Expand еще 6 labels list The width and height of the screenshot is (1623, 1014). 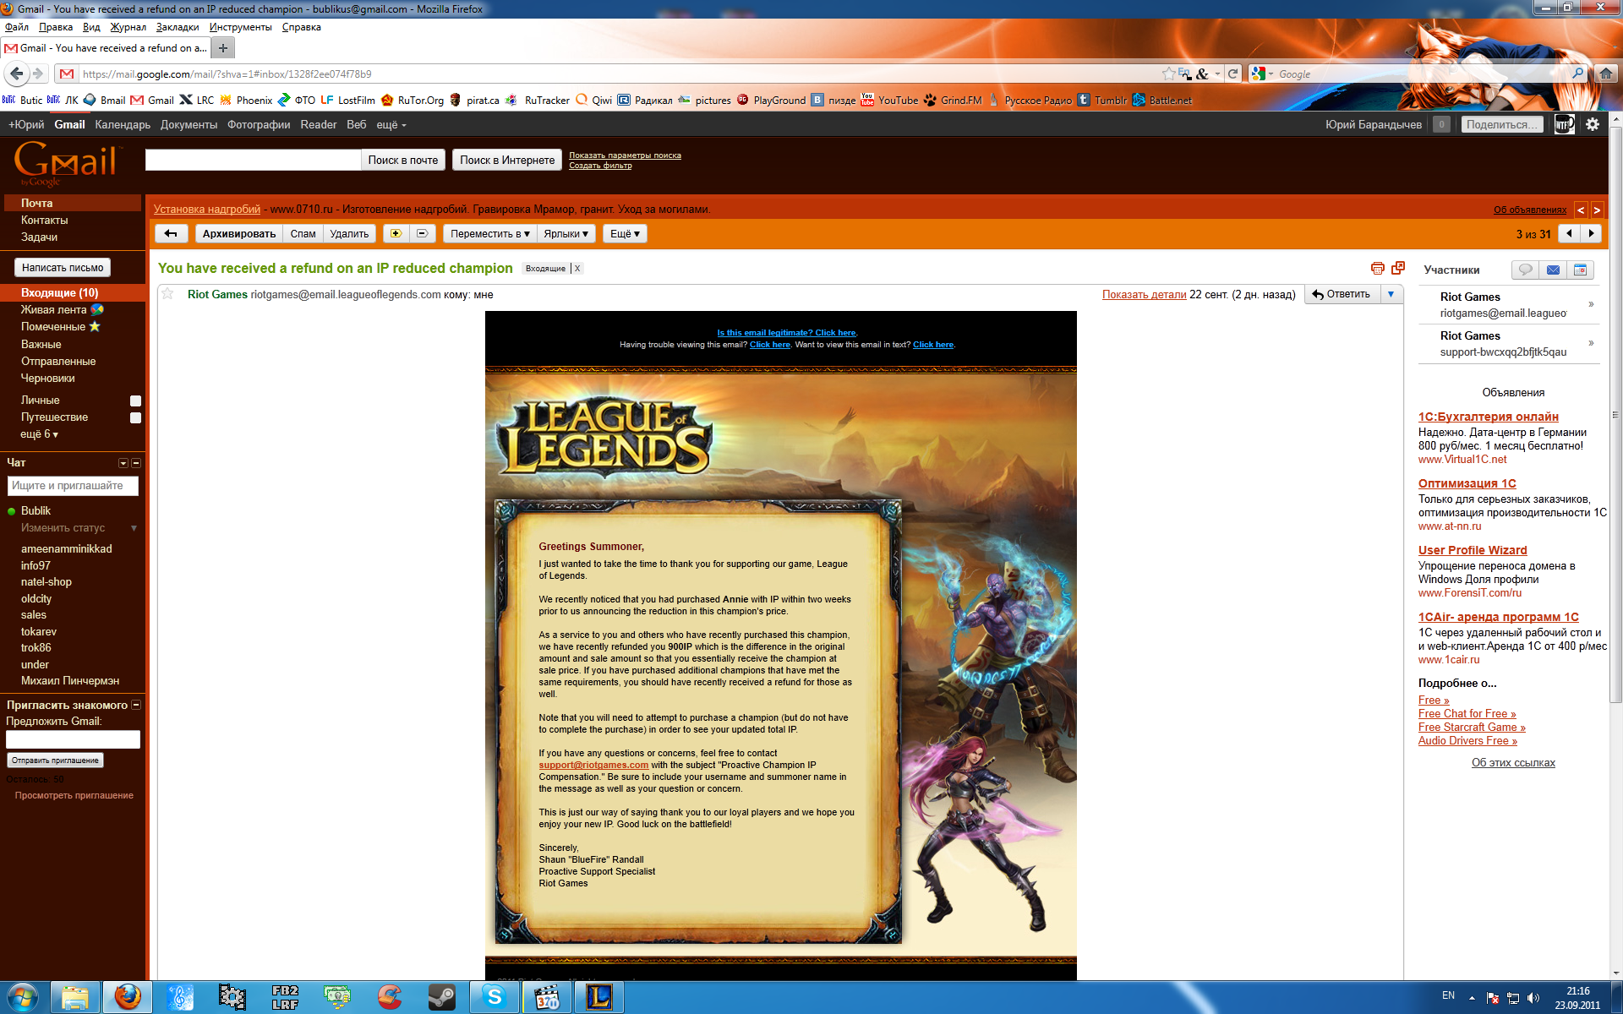[x=40, y=433]
